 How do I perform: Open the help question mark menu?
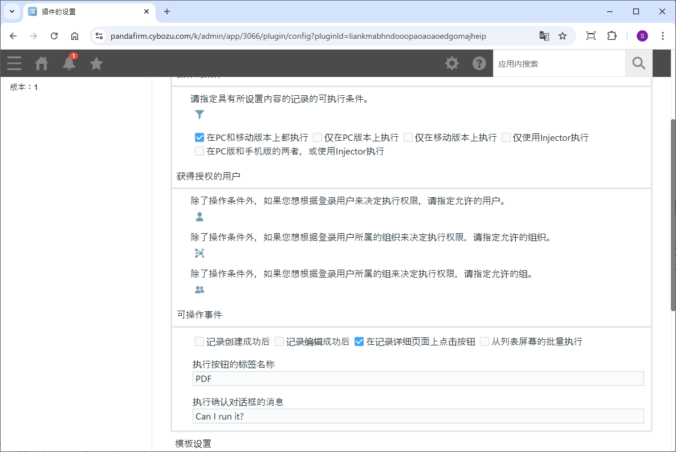pyautogui.click(x=479, y=63)
